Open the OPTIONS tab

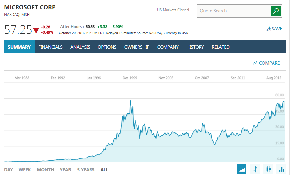pos(107,47)
